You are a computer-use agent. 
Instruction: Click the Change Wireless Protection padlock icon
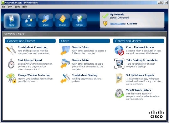pyautogui.click(x=11, y=78)
